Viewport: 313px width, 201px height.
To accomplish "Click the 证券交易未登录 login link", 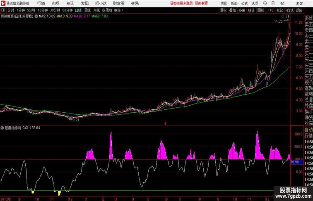I will tap(181, 3).
